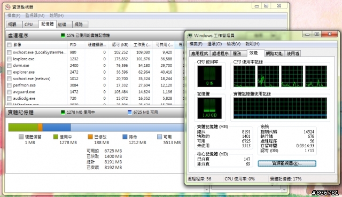Image resolution: width=342 pixels, height=197 pixels.
Task: Check the iexplore.exe process checkbox
Action: [9, 59]
